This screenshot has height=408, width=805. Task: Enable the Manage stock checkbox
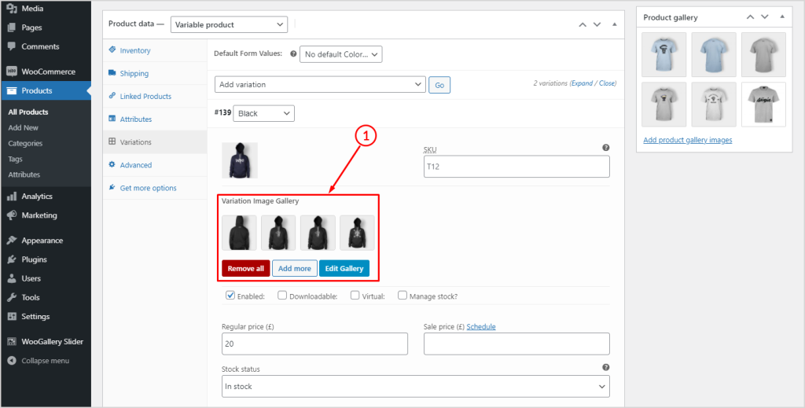pyautogui.click(x=402, y=296)
